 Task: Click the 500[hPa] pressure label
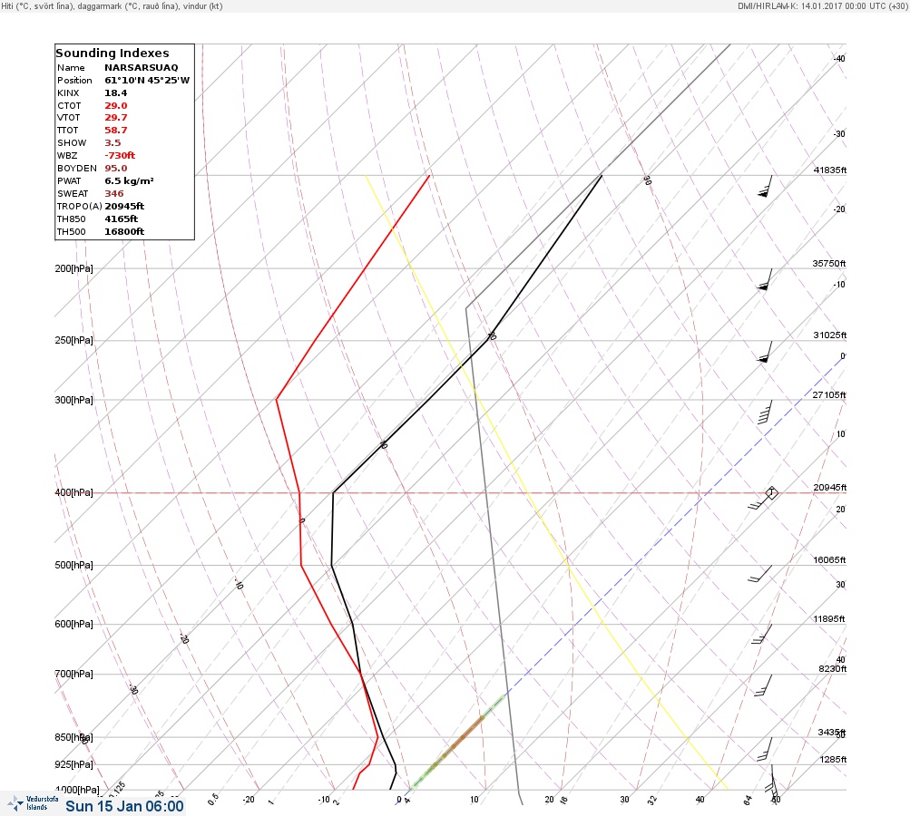(x=73, y=565)
